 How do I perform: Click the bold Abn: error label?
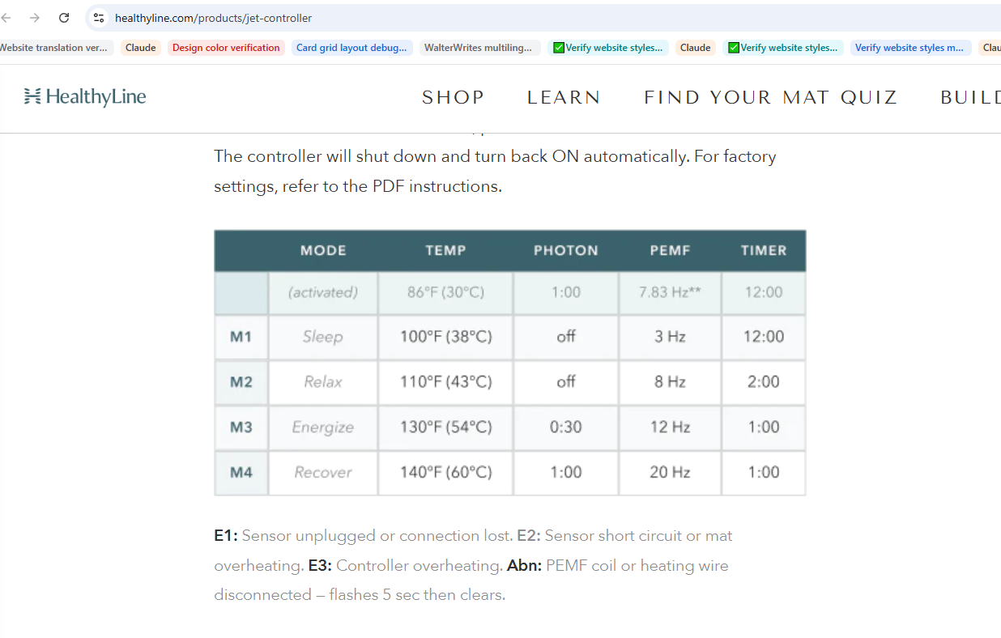tap(524, 566)
